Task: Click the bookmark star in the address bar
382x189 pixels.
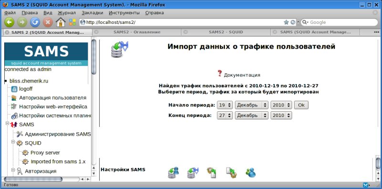Action: 286,22
